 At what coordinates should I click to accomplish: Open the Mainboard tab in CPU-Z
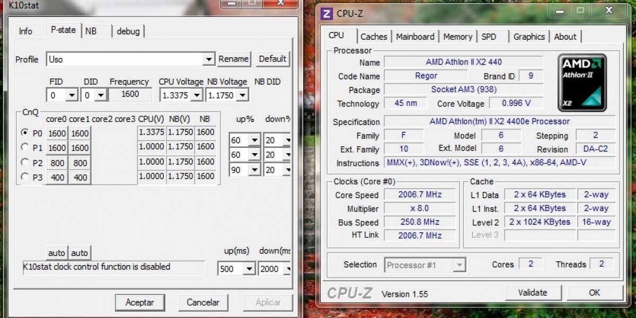click(x=415, y=37)
